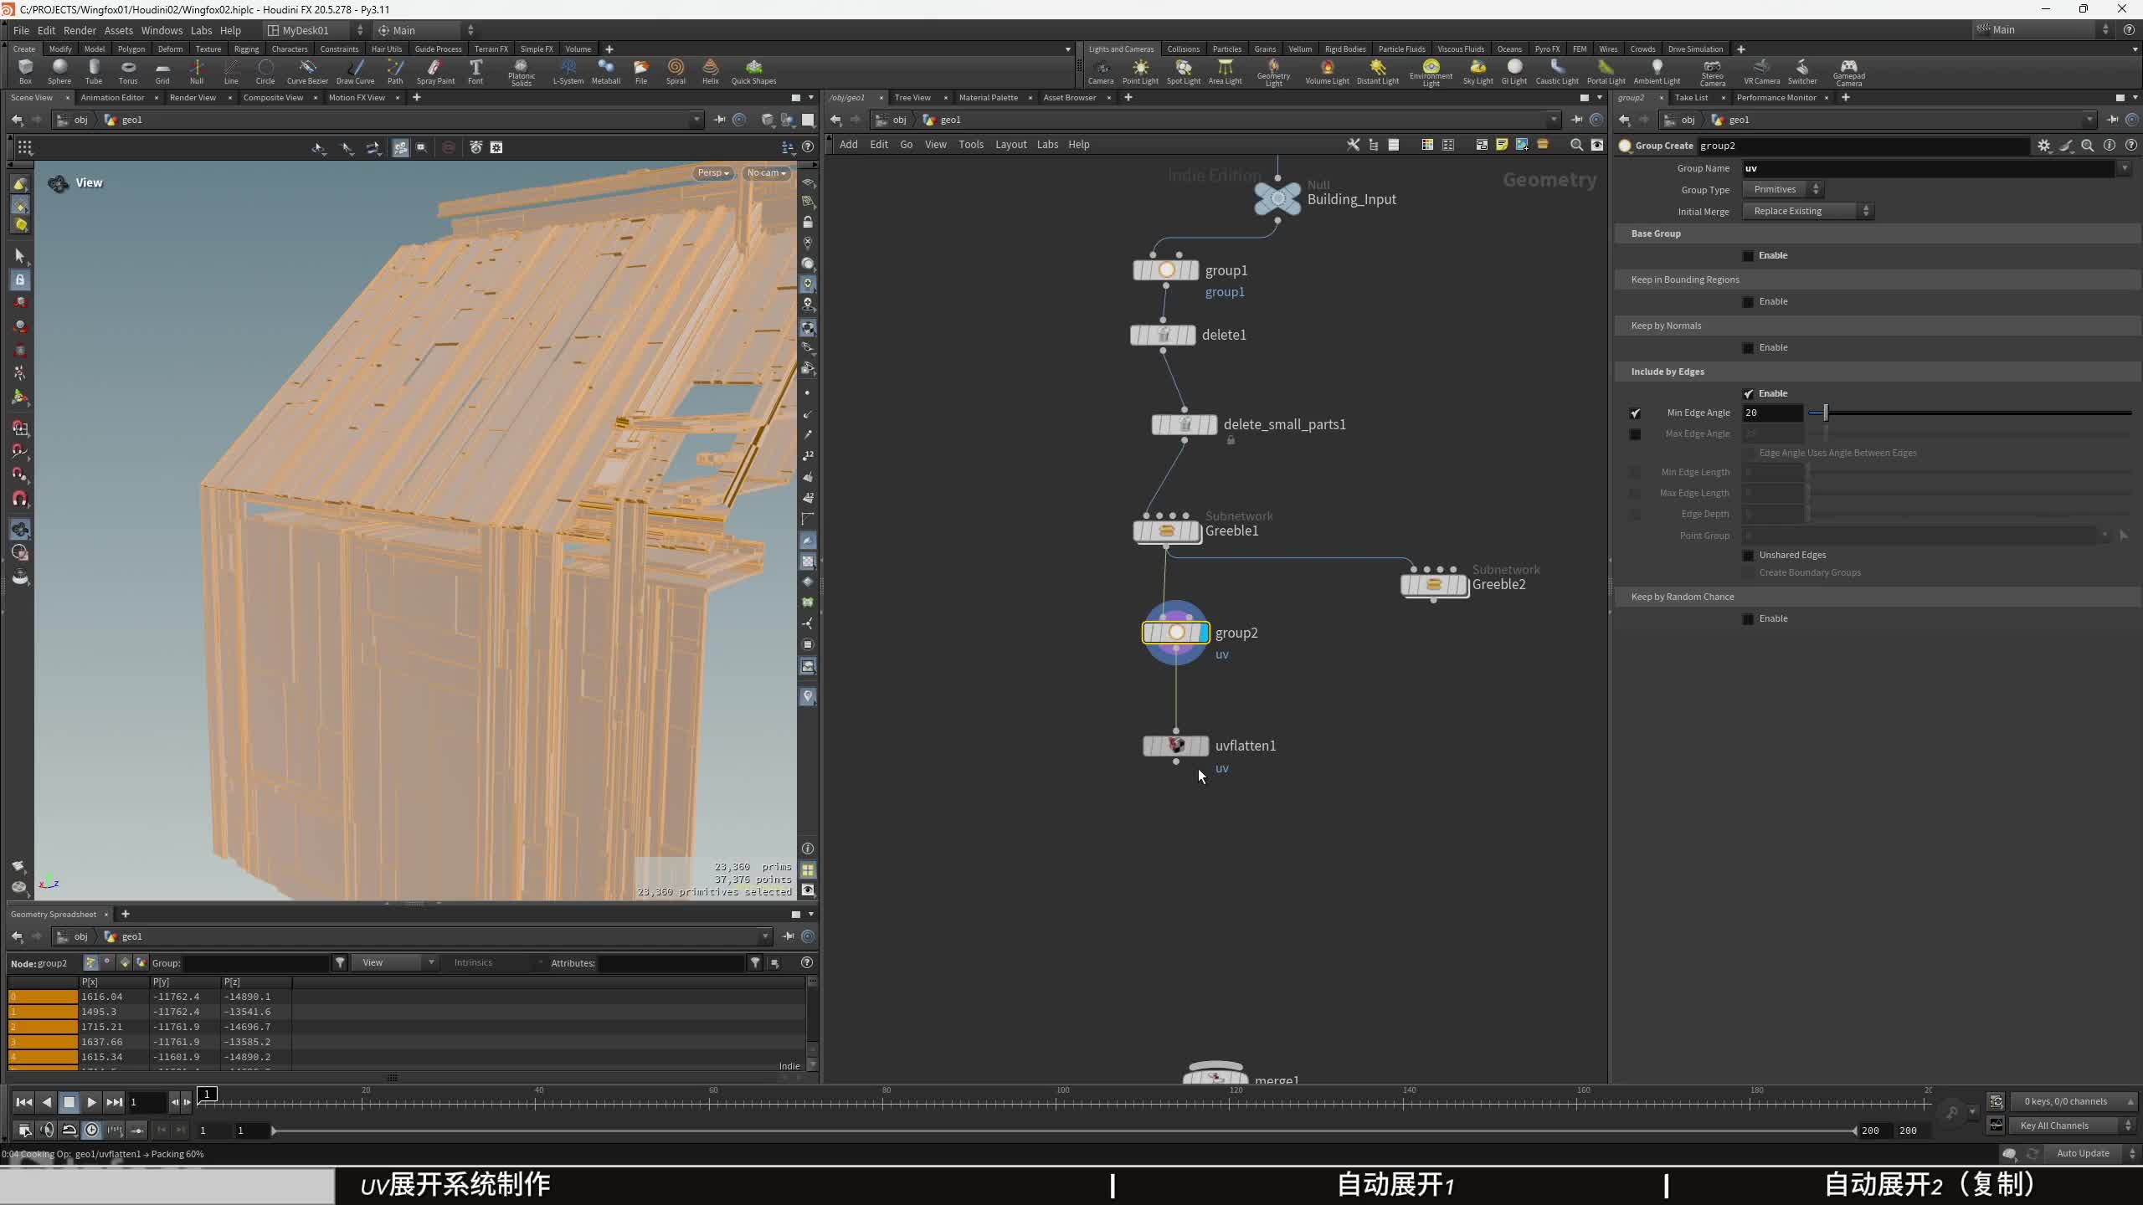Click the Torus shelf tool
This screenshot has height=1205, width=2143.
(127, 70)
